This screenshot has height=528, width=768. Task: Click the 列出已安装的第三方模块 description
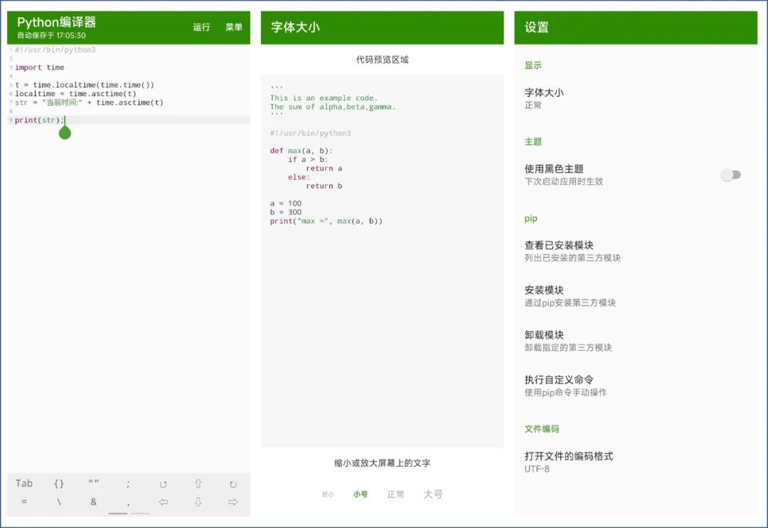(x=572, y=258)
